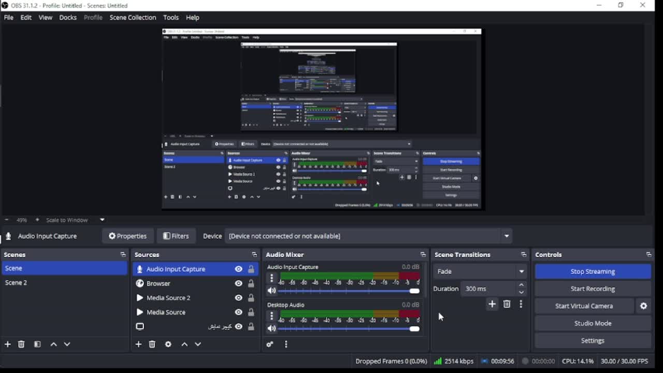Open the Edit menu
The width and height of the screenshot is (663, 373).
(x=26, y=18)
